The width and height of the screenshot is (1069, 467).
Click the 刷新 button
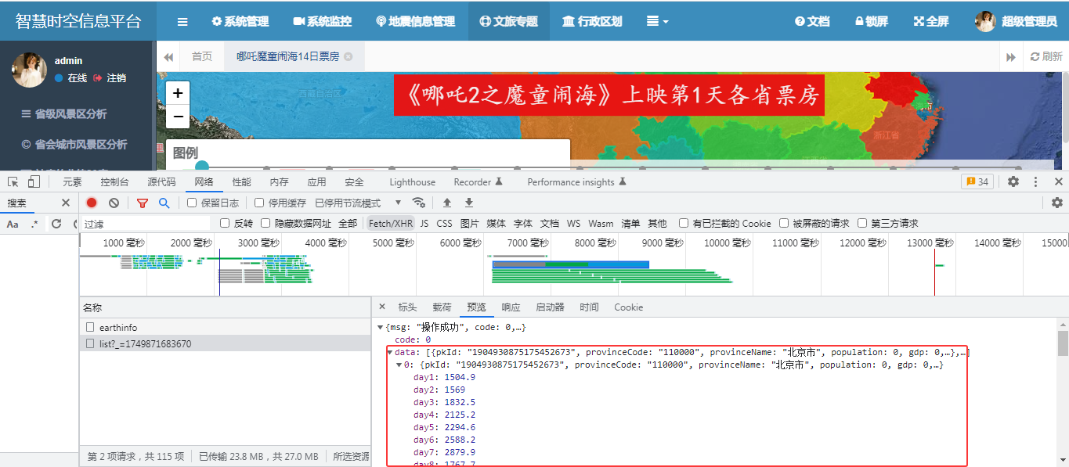pos(1046,56)
